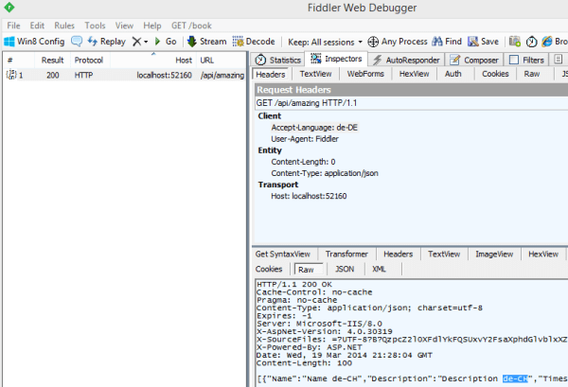Image resolution: width=568 pixels, height=387 pixels.
Task: Open the Tools menu
Action: tap(95, 25)
